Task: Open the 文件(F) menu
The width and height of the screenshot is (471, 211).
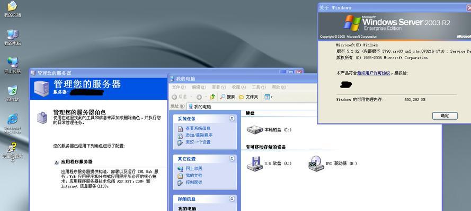Action: [179, 87]
